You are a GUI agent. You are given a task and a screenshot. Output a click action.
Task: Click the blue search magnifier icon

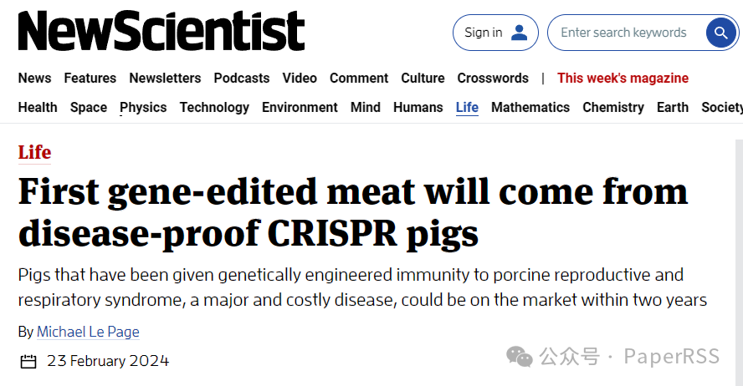coord(720,33)
